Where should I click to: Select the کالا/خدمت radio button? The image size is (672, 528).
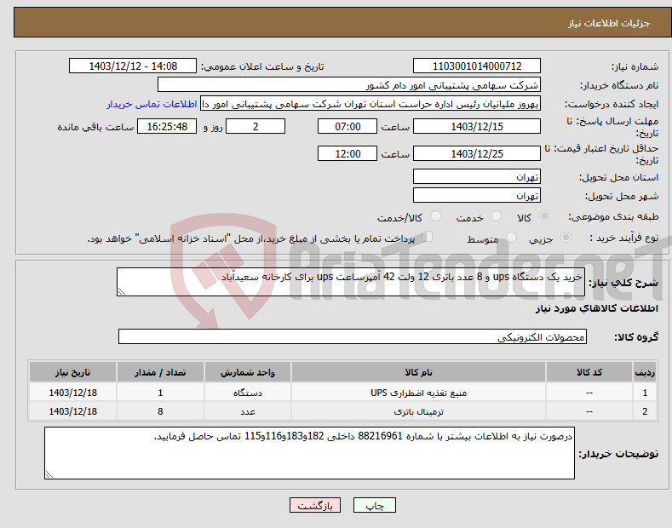(435, 216)
